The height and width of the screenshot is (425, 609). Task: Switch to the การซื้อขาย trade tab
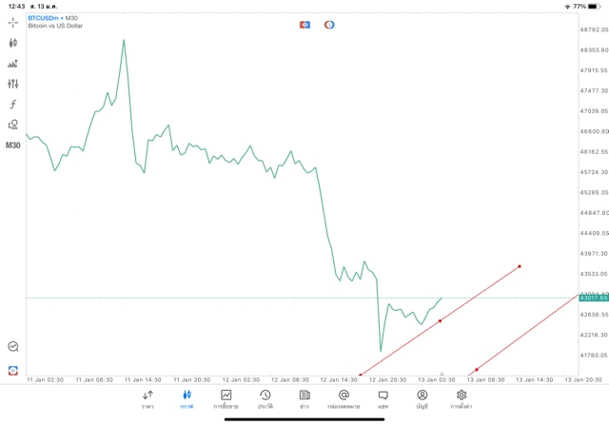[226, 399]
